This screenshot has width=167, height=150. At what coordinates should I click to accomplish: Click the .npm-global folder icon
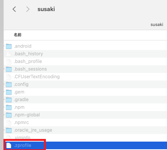click(x=9, y=115)
